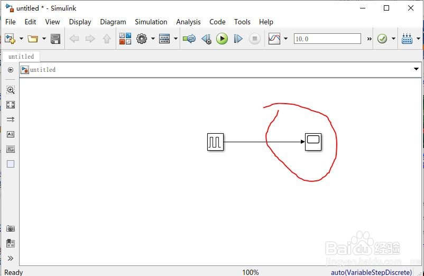Open the Diagram menu
Viewport: 424px width, 276px height.
coord(113,22)
